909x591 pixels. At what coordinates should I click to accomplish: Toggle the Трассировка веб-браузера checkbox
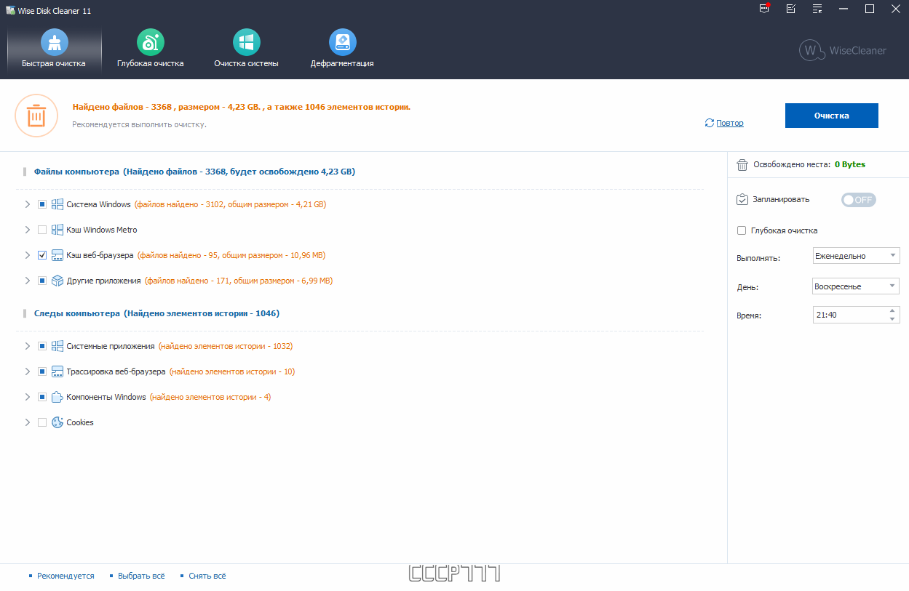tap(42, 371)
